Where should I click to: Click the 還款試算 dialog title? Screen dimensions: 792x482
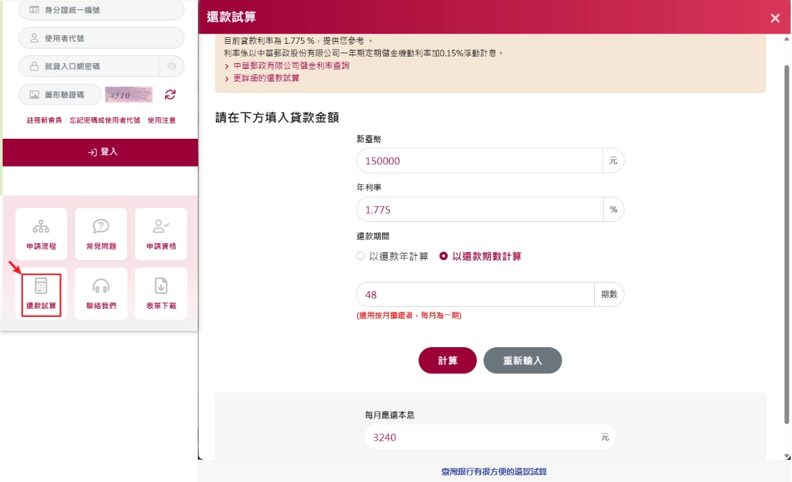pyautogui.click(x=232, y=17)
